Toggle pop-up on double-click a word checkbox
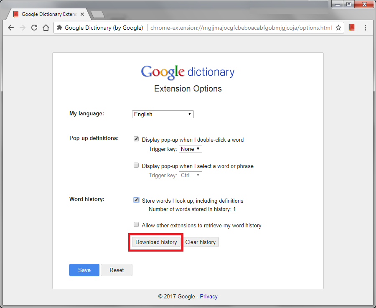 (x=136, y=139)
